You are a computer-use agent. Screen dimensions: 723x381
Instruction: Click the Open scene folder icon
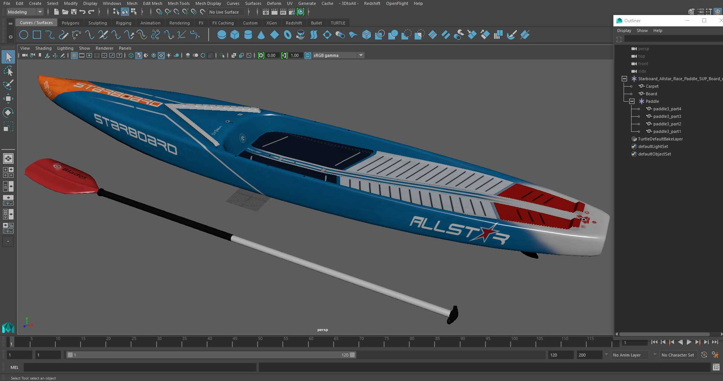tap(65, 12)
